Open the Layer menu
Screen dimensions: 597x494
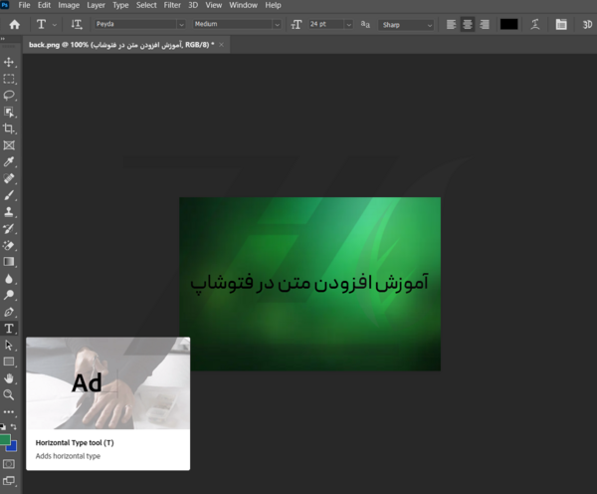(96, 5)
